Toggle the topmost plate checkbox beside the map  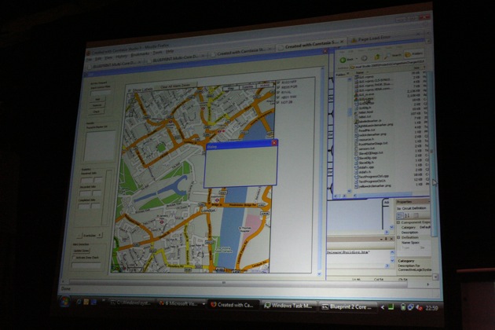point(278,82)
